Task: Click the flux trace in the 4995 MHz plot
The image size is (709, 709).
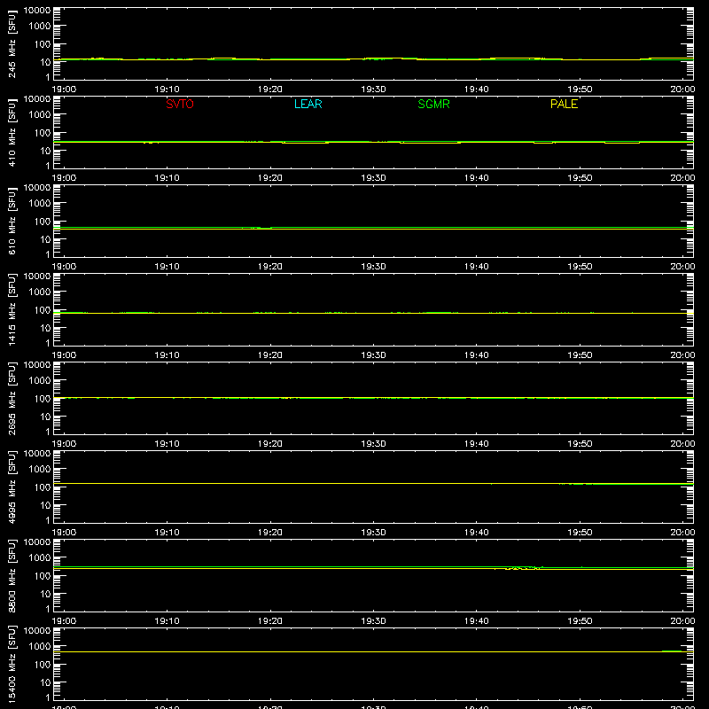Action: [x=373, y=483]
